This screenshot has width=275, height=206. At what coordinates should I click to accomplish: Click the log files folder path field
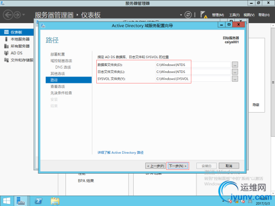click(x=193, y=72)
